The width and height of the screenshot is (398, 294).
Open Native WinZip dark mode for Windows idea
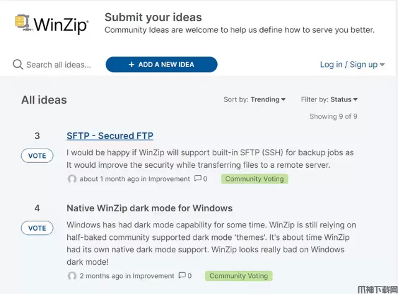[x=149, y=208]
